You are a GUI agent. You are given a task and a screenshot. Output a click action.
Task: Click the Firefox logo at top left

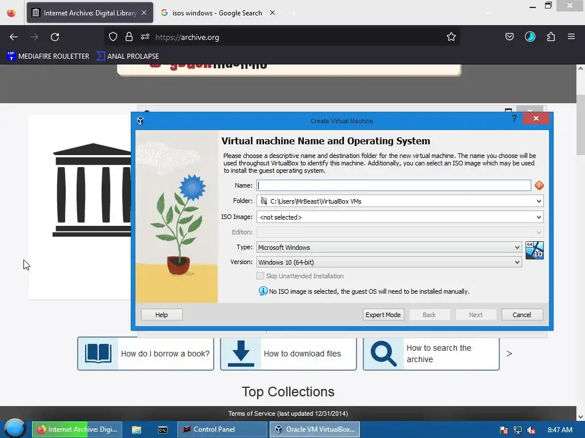click(11, 13)
